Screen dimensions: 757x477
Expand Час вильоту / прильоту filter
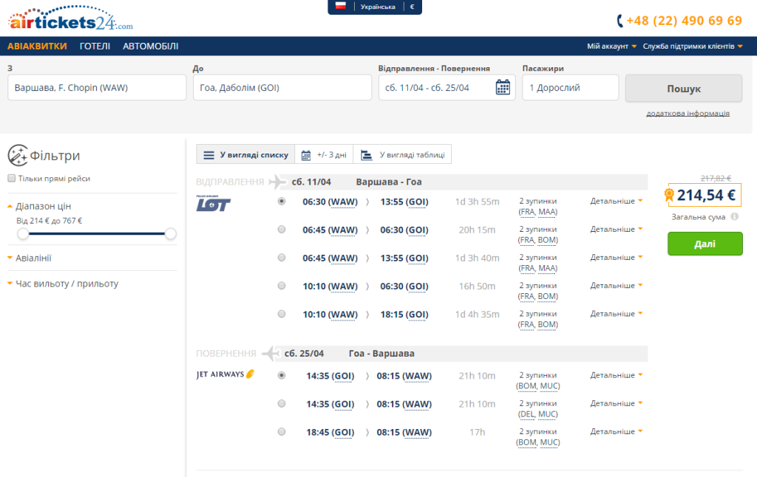pos(63,284)
